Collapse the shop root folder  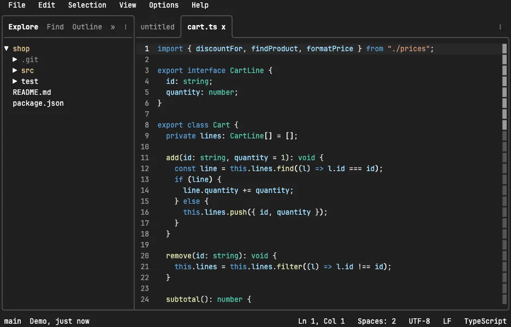(6, 49)
